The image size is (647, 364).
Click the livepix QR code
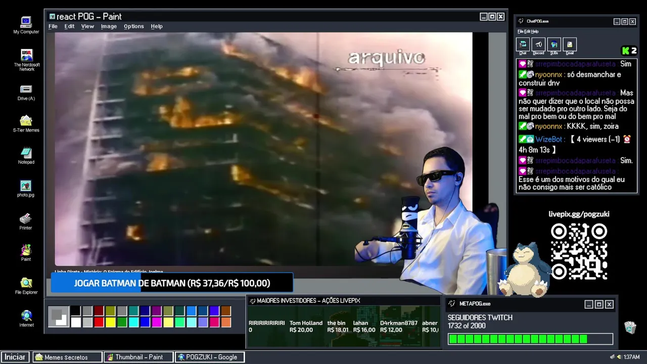tap(579, 252)
